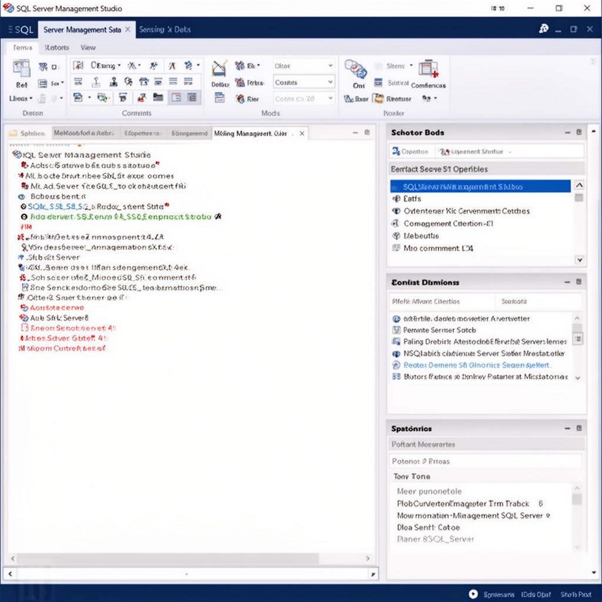Open the Sltens dropdown in the ribbon
This screenshot has height=602, width=602.
pyautogui.click(x=393, y=66)
